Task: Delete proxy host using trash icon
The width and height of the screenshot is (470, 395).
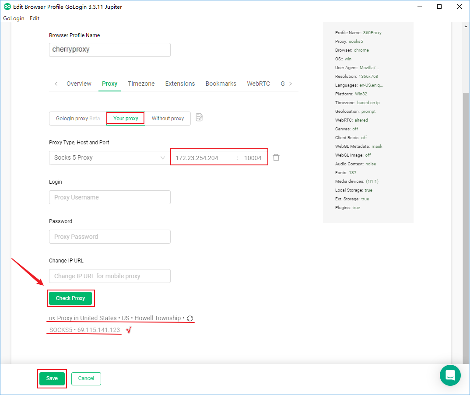Action: coord(276,157)
